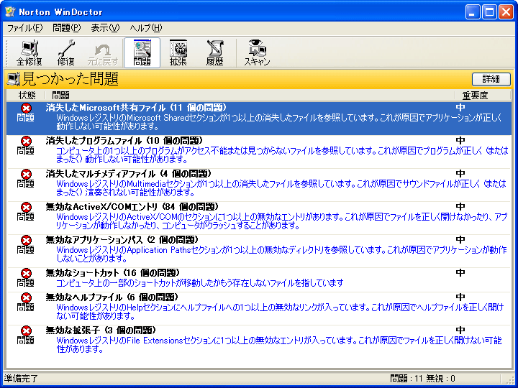Click the 詳細 button

click(491, 79)
